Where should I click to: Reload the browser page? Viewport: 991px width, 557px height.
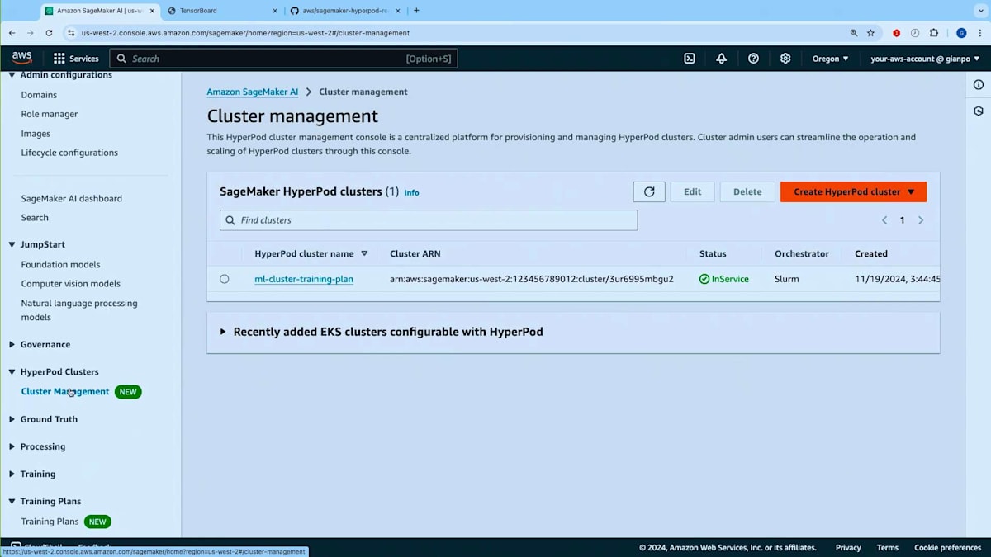click(x=49, y=33)
